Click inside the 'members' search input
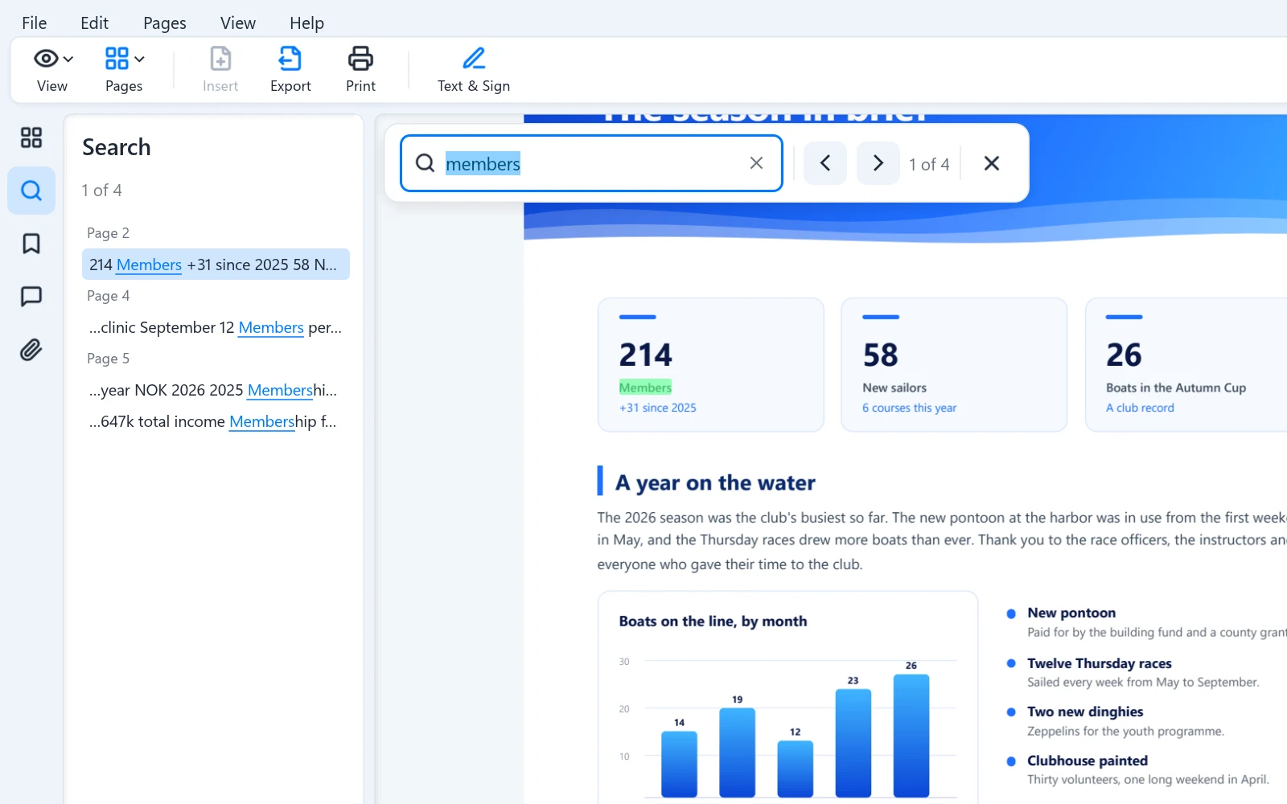Screen dimensions: 1287x804 [591, 163]
